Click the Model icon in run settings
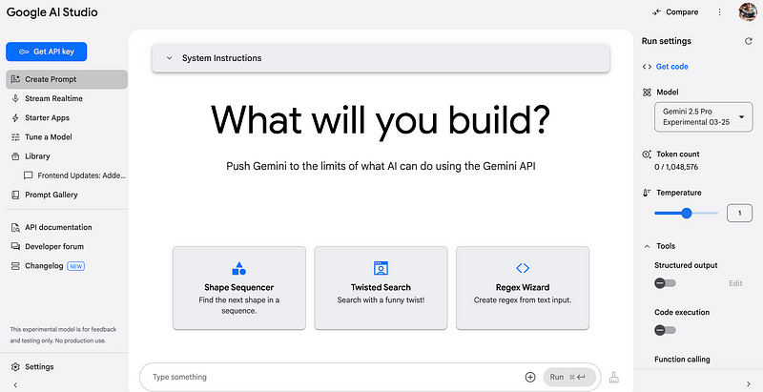The width and height of the screenshot is (763, 392). [647, 93]
